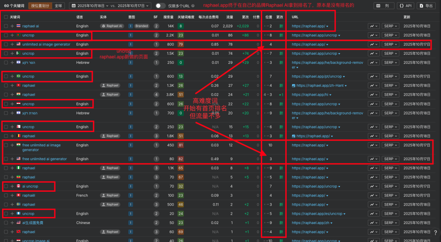Viewport: 441px width, 242px height.
Task: Click the plus icon in the "raphael ai" row
Action: coord(12,26)
